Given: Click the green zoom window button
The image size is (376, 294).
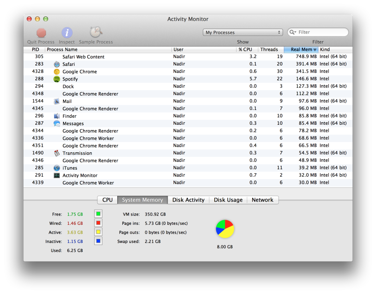Looking at the screenshot, I should tap(46, 19).
